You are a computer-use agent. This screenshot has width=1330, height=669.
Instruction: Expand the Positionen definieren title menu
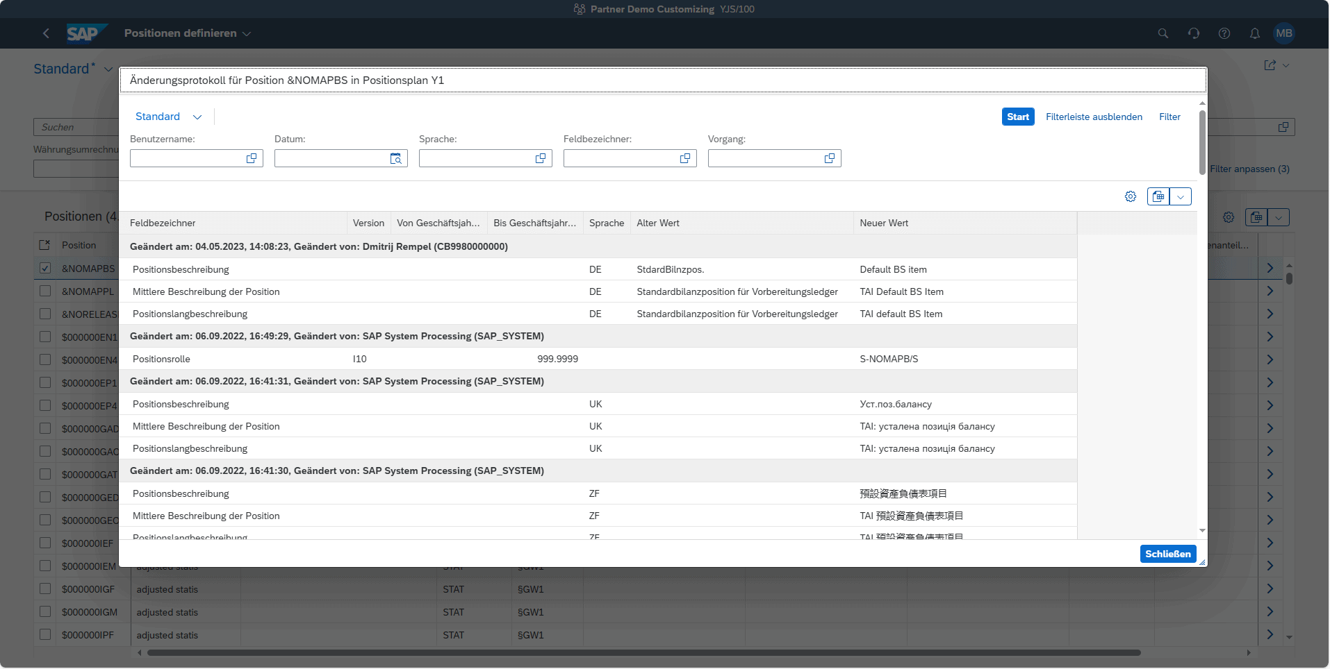coord(247,33)
